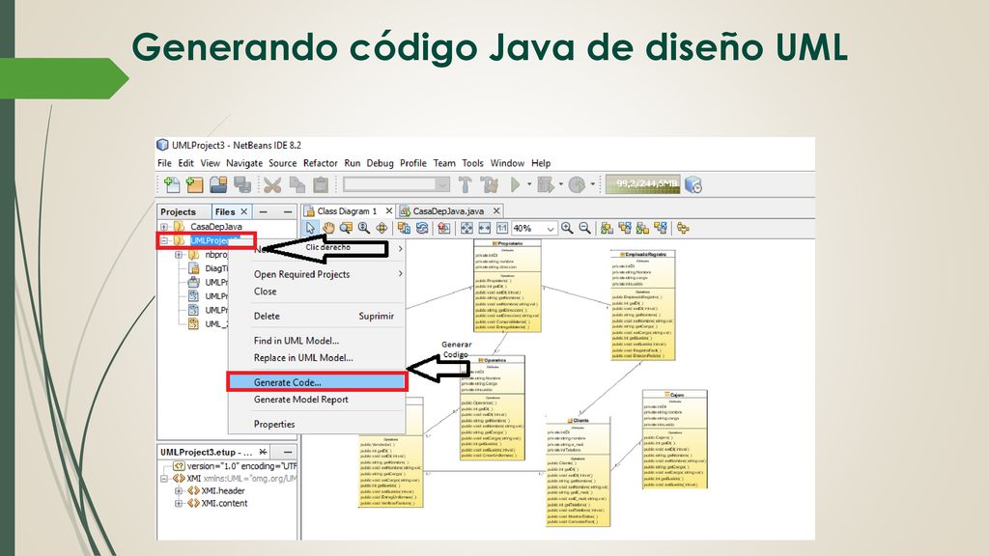Select the Interactive Zoom magnifier tool

click(x=364, y=228)
